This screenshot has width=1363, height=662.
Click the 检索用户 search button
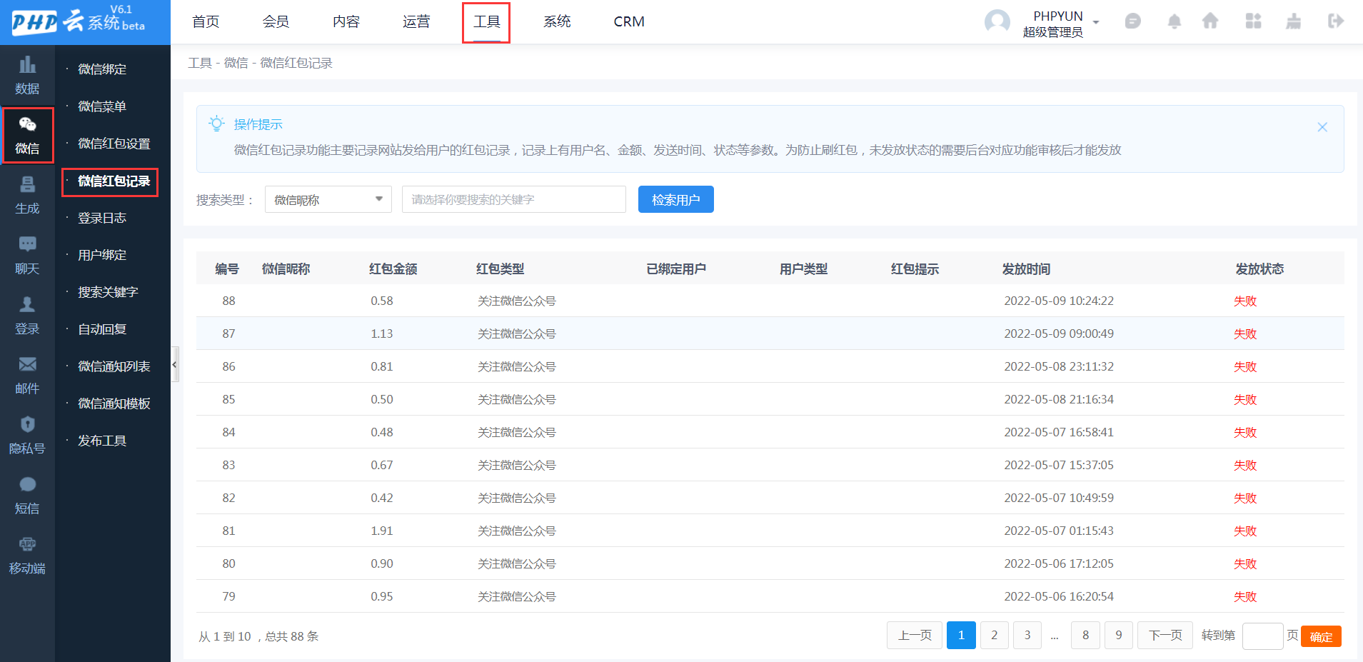point(676,199)
